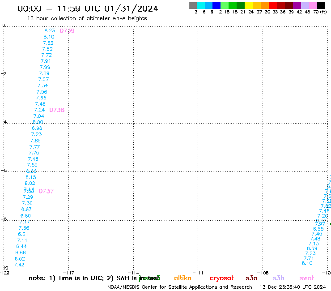Click the '12 hour collection' subtitle
This screenshot has height=291, width=331.
pos(87,18)
